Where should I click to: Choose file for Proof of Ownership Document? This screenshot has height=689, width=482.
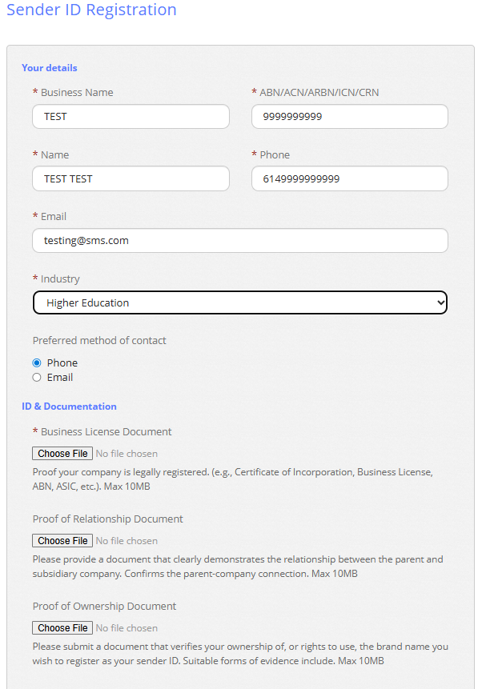[62, 628]
